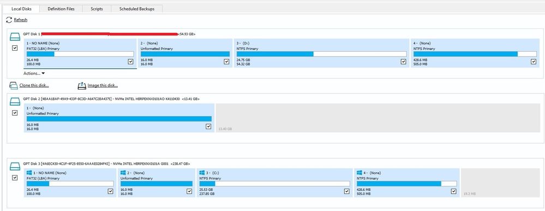Open the Definition Files tab

[61, 9]
